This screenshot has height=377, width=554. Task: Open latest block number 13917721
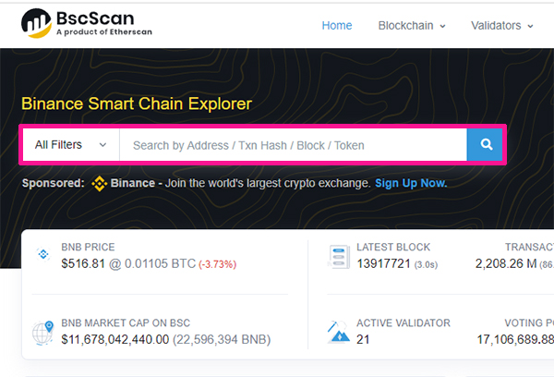(383, 264)
